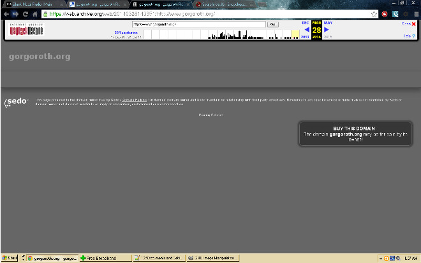Screen dimensions: 421x263
Task: Click the Wayback Go button
Action: 273,24
